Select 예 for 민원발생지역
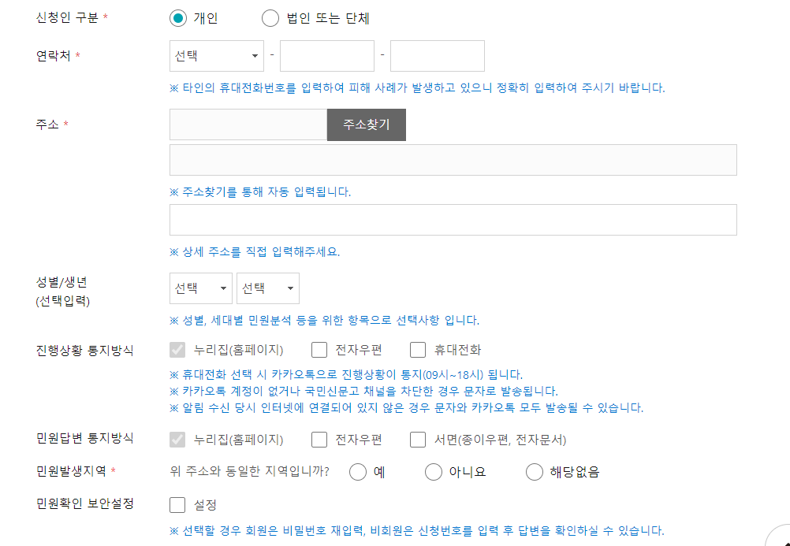Viewport: 790px width, 546px height. pos(359,470)
